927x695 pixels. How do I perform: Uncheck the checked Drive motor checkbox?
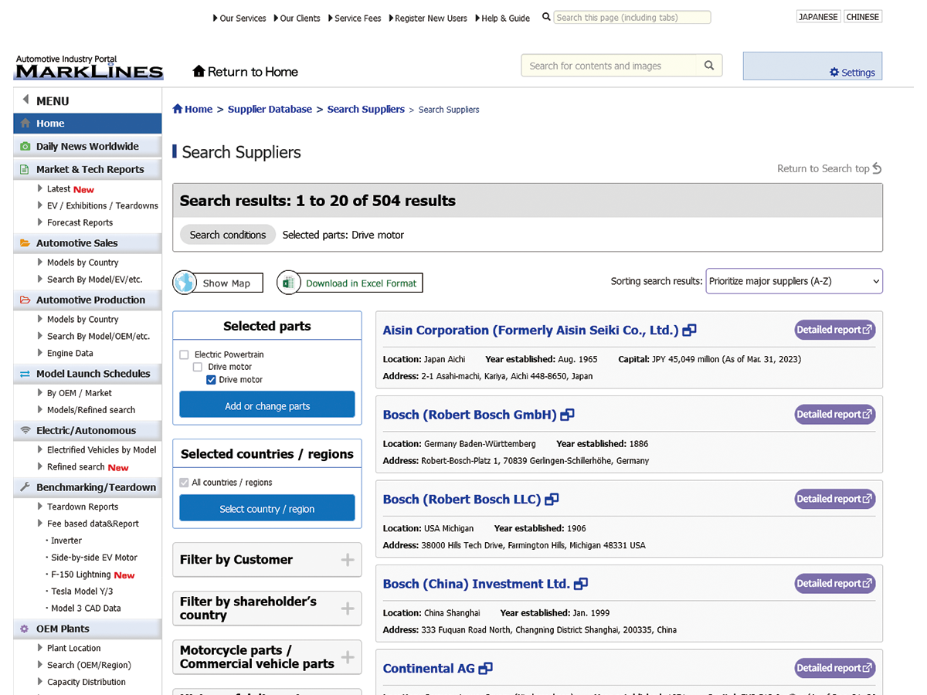[210, 379]
